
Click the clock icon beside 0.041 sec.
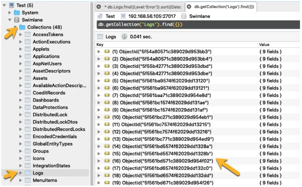click(x=124, y=37)
